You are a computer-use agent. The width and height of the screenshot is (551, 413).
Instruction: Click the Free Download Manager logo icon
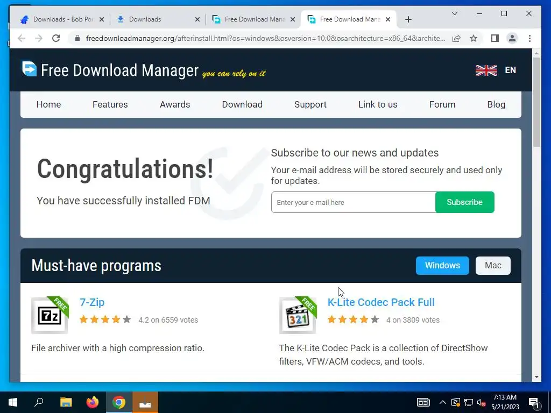click(29, 68)
